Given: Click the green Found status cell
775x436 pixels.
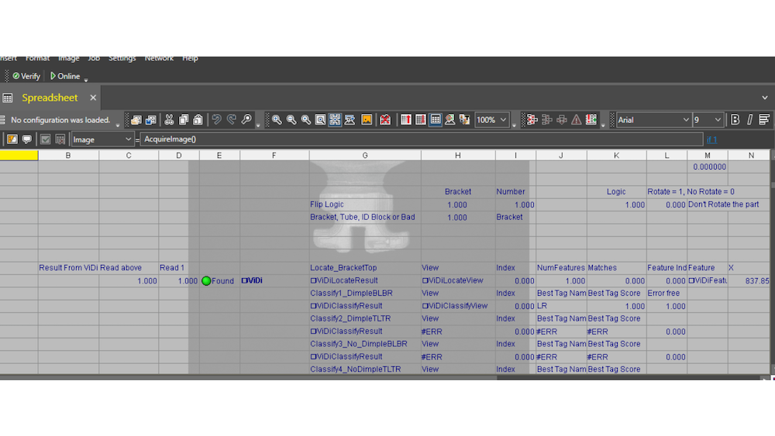Looking at the screenshot, I should click(219, 281).
